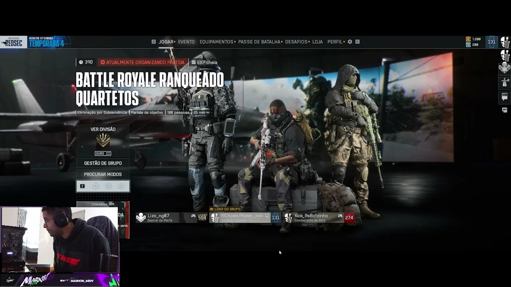
Task: Click the '25 min' tag
Action: click(x=199, y=113)
